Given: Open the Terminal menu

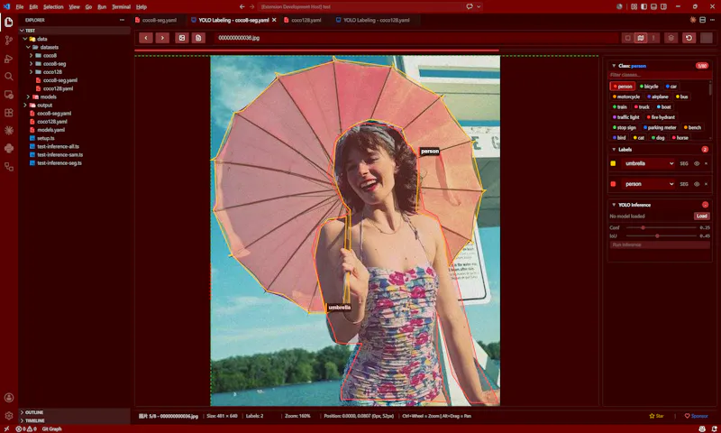Looking at the screenshot, I should pyautogui.click(x=122, y=7).
